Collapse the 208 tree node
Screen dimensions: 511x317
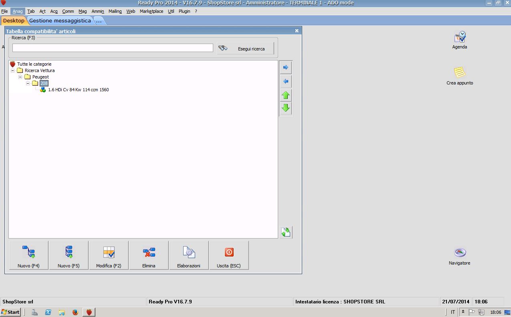point(28,83)
